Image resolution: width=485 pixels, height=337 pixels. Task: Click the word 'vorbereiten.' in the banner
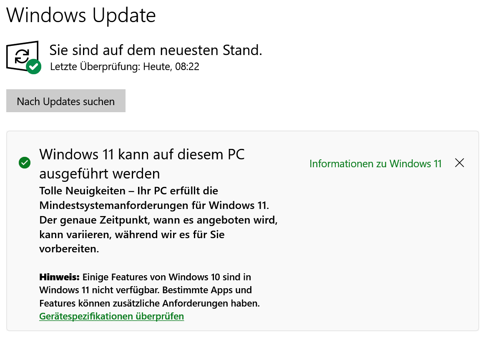[69, 249]
